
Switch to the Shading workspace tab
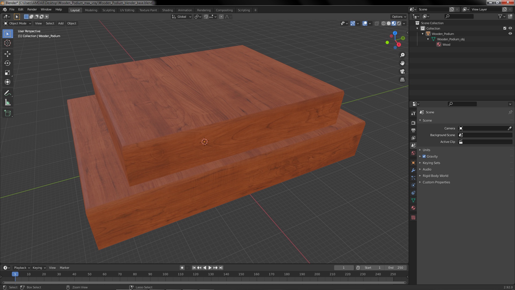(167, 10)
